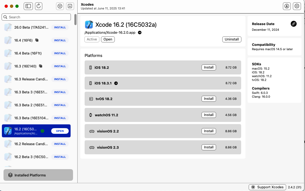Click the headset icon of visionOS 2.3

coord(92,148)
